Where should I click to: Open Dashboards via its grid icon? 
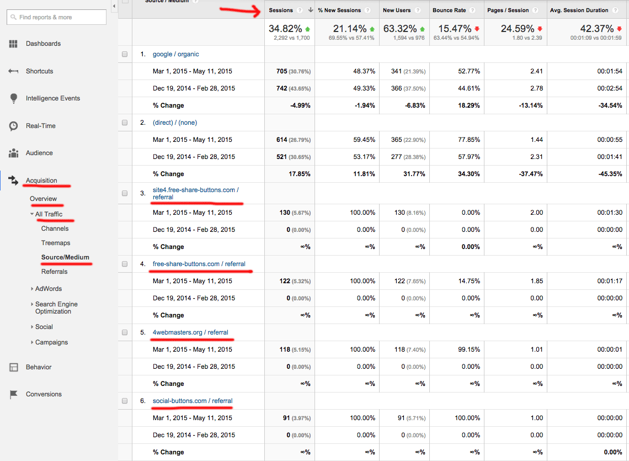(x=13, y=44)
